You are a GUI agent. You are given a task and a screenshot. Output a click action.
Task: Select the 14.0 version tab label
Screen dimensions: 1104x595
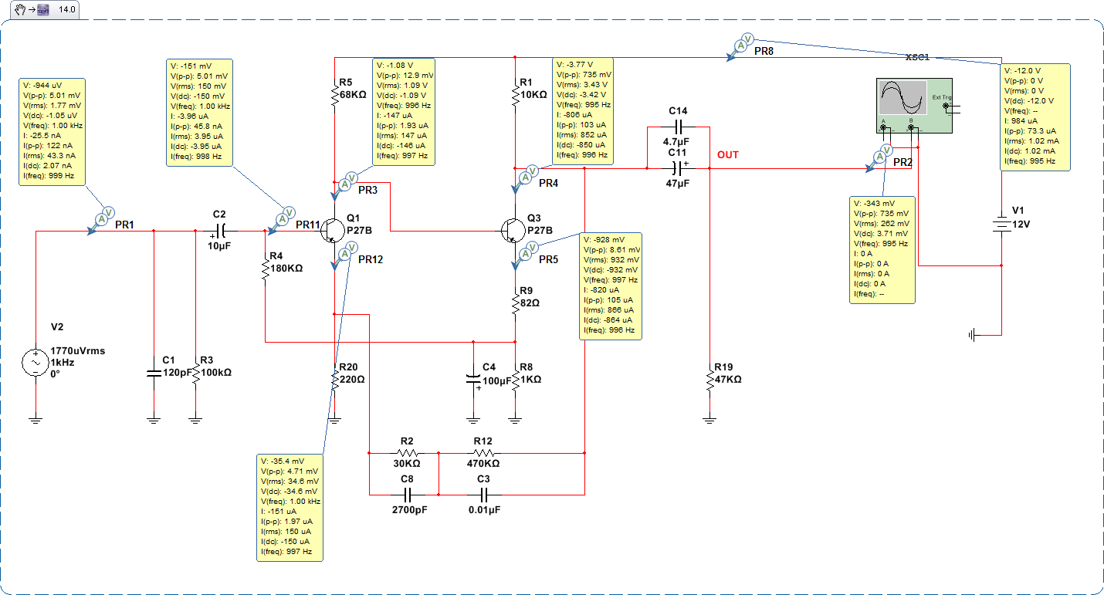[x=67, y=9]
